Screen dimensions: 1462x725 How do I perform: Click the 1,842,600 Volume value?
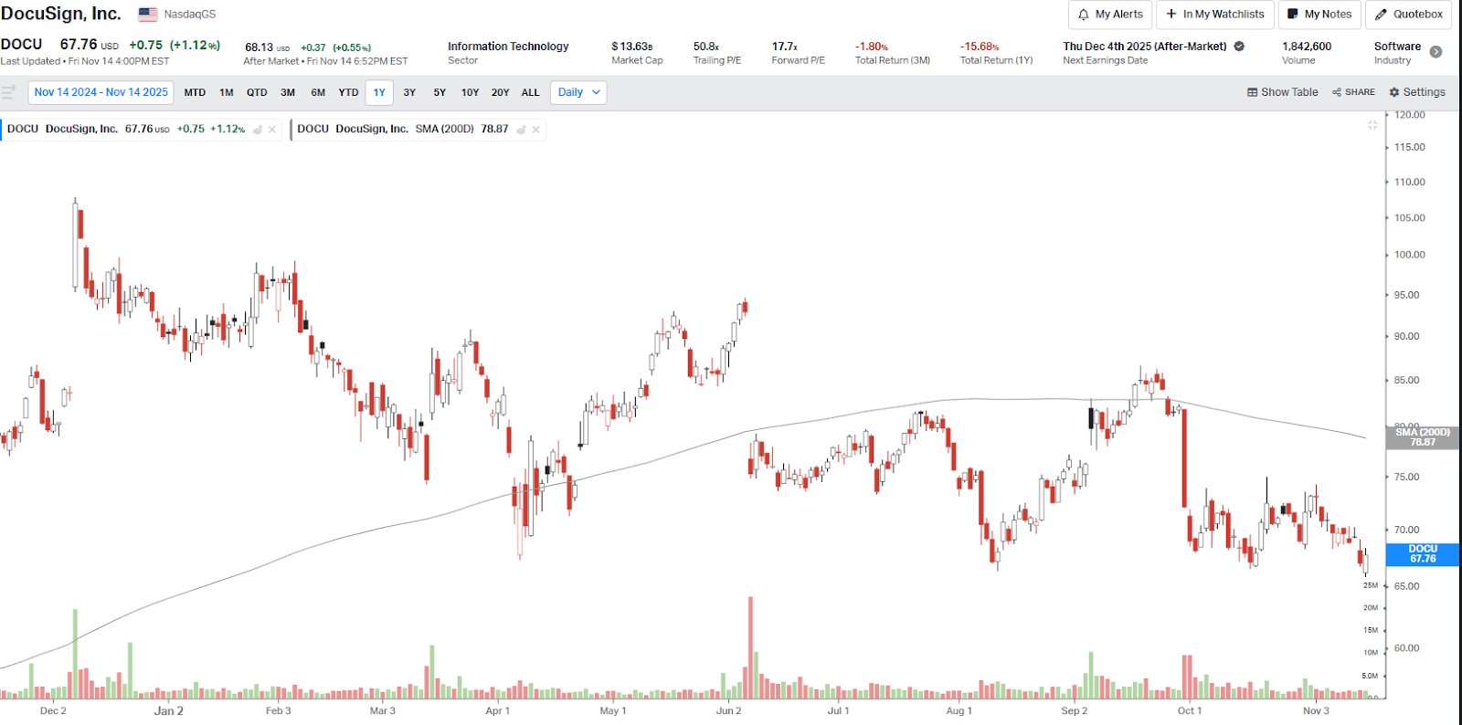(1307, 47)
